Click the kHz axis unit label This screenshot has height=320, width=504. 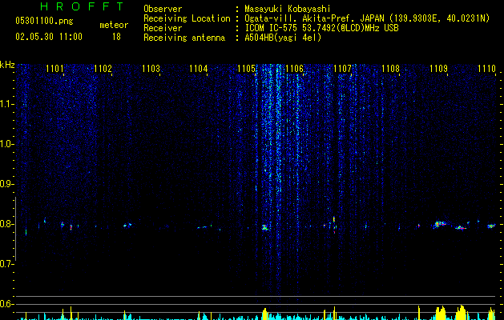coord(7,65)
